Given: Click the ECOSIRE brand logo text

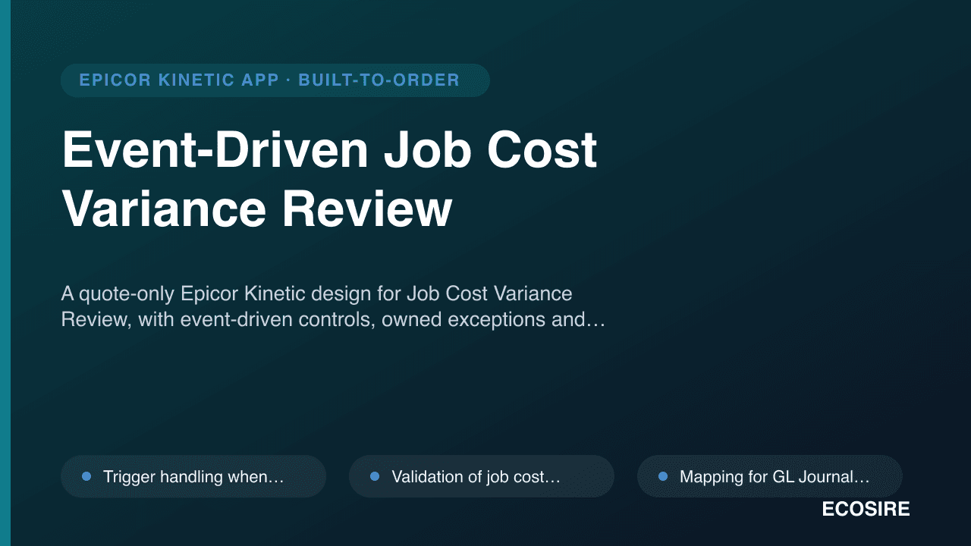Looking at the screenshot, I should coord(866,510).
